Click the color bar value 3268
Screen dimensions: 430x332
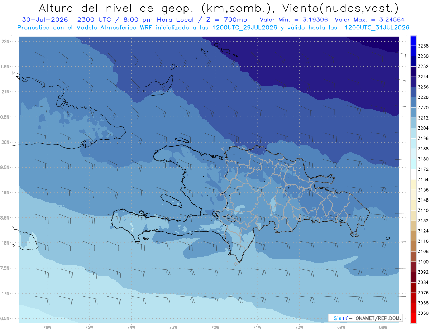point(423,46)
